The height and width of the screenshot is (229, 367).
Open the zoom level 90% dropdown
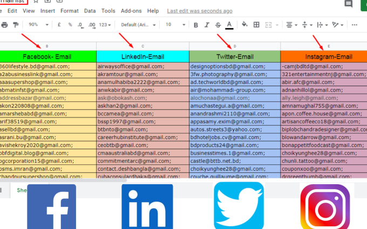pos(38,25)
